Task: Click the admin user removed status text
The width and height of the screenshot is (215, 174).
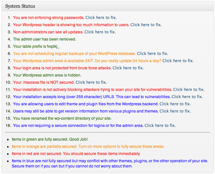Action: coord(44,39)
